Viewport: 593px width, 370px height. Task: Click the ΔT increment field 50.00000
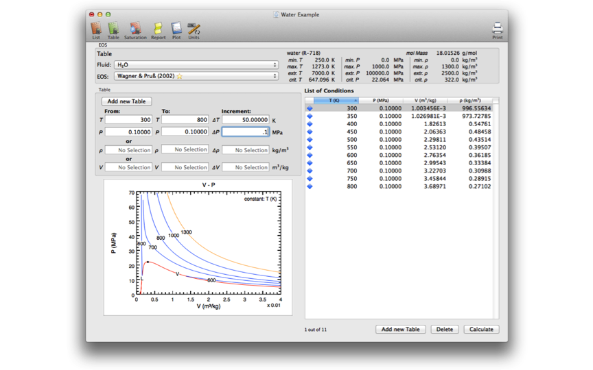[246, 120]
